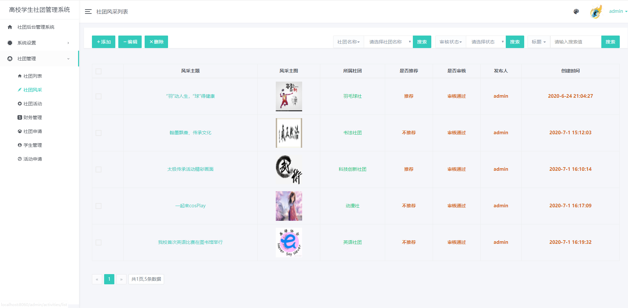628x308 pixels.
Task: Open 财务管理 in sidebar
Action: click(33, 117)
